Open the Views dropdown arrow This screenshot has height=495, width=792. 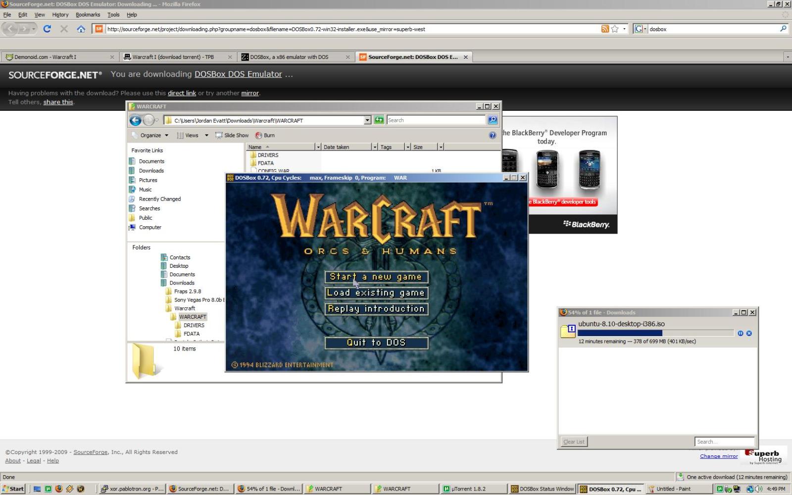click(206, 135)
